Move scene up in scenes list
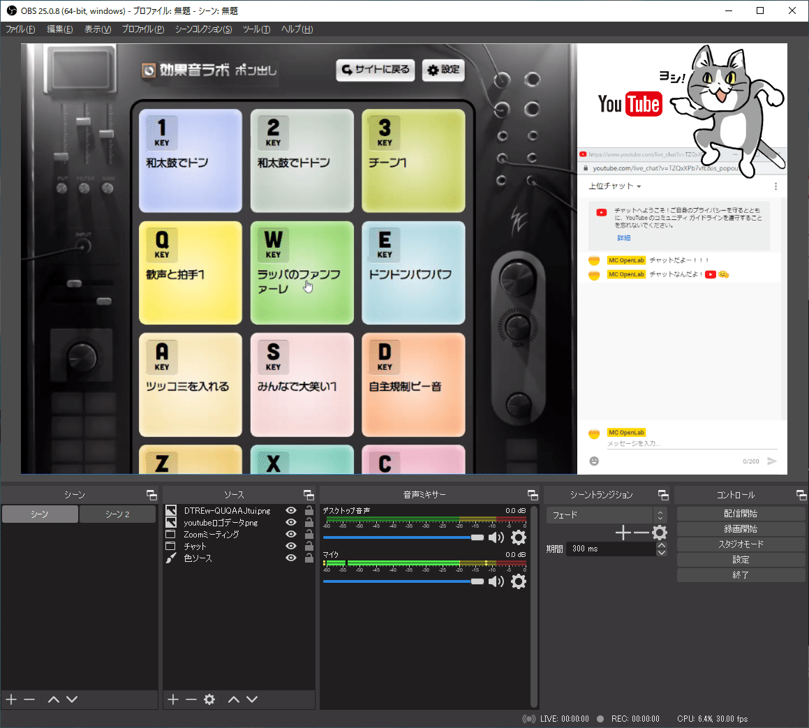The image size is (809, 728). [54, 699]
